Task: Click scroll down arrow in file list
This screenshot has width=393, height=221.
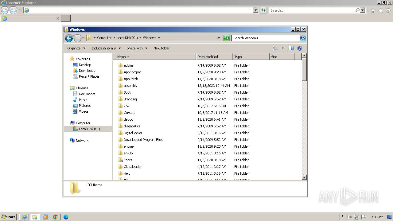Action: pyautogui.click(x=304, y=177)
